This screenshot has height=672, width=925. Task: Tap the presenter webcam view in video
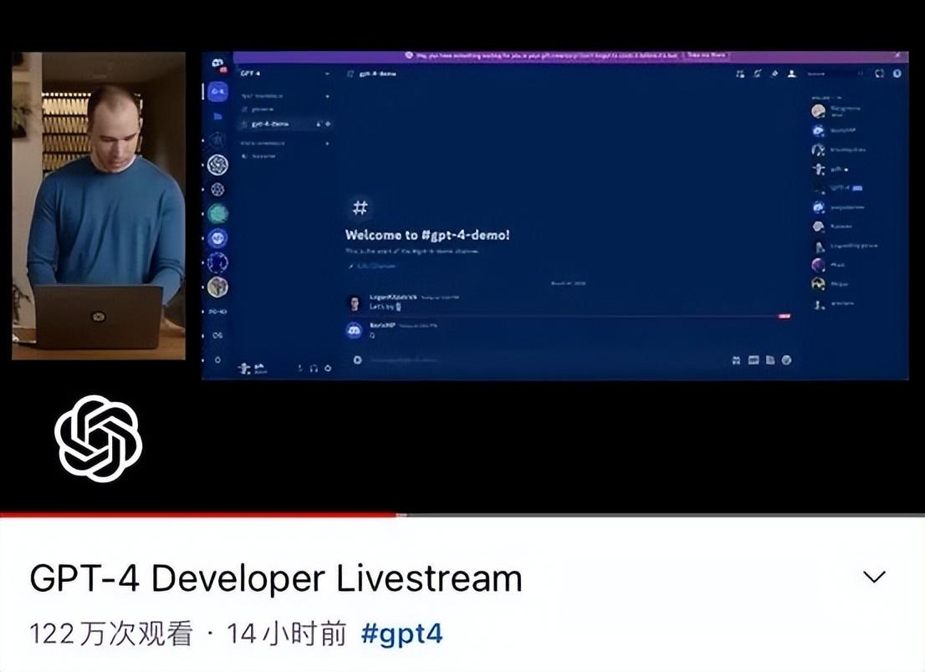tap(99, 206)
